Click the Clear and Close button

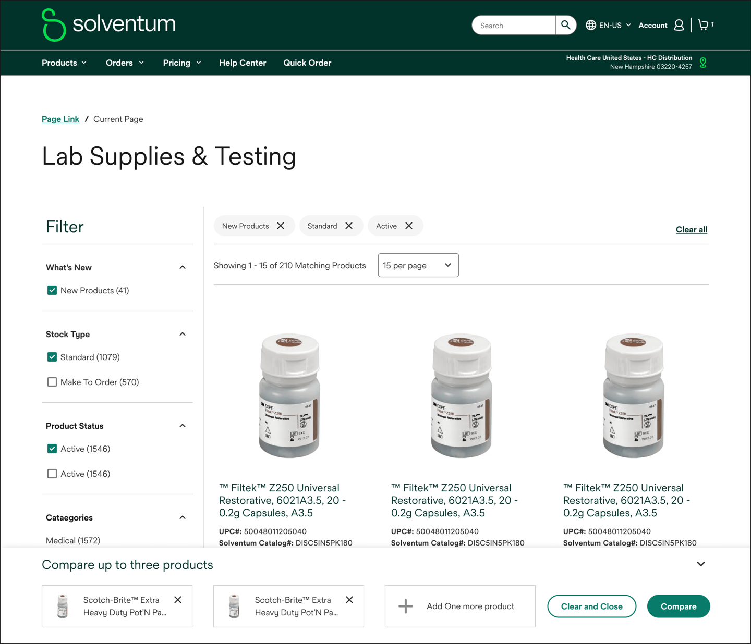(x=592, y=606)
